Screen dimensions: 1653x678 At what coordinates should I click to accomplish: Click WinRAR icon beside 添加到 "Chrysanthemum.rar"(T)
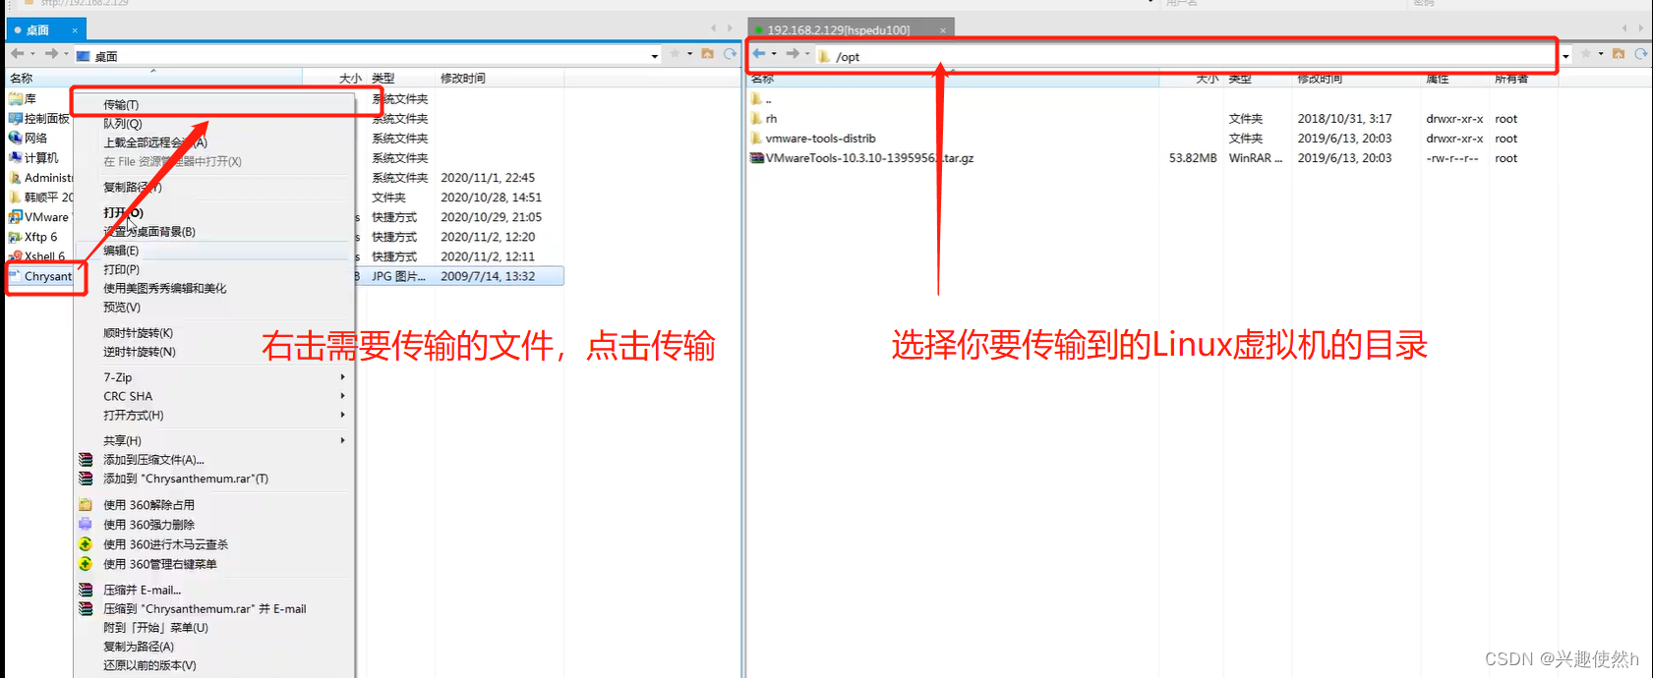[x=86, y=479]
